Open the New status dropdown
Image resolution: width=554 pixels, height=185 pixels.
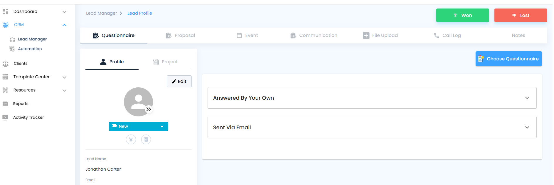(x=139, y=126)
